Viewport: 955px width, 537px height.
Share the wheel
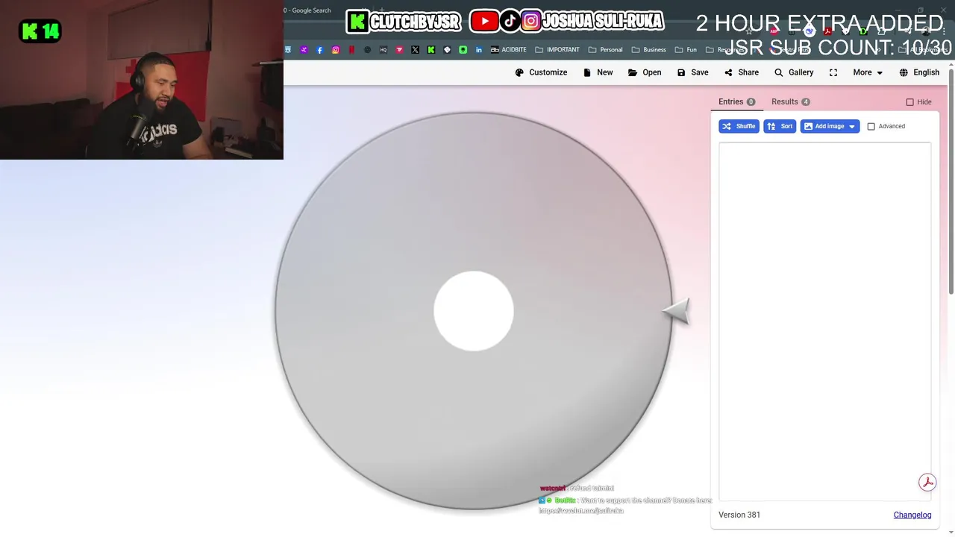(741, 72)
